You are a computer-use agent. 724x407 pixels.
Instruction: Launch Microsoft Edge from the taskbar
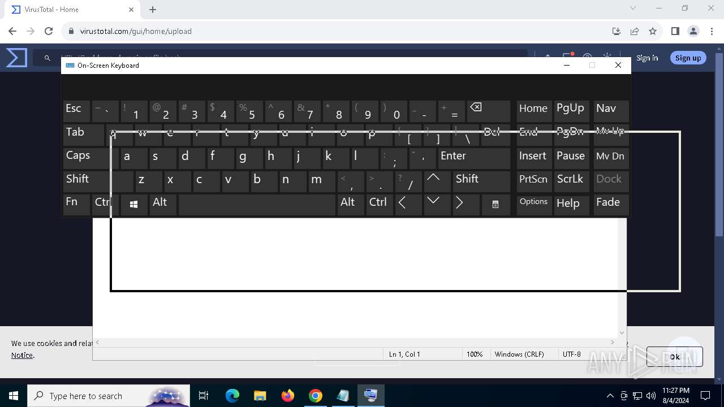[232, 396]
